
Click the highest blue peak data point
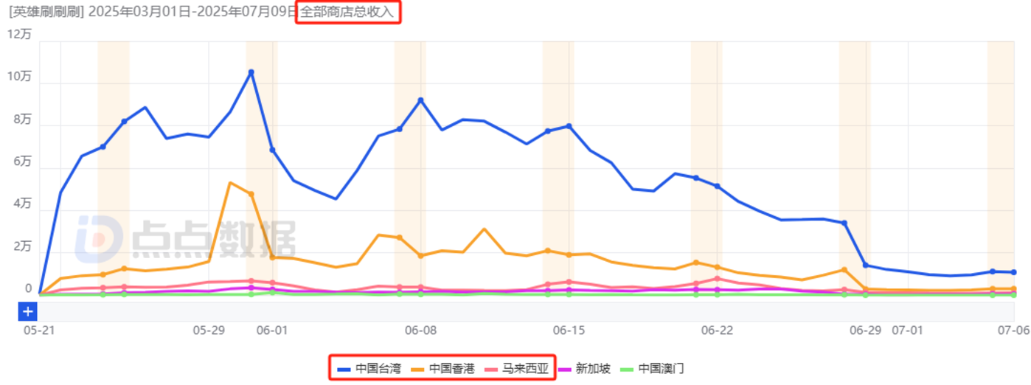251,72
